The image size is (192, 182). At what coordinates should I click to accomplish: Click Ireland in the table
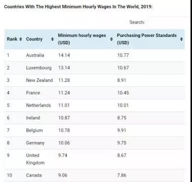[33, 118]
